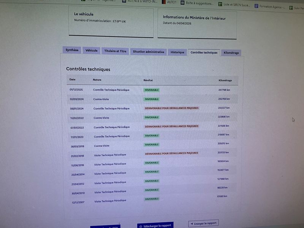Screen dimensions: 304x228
Task: Click the 223806 km mileage value
Action: (223, 117)
